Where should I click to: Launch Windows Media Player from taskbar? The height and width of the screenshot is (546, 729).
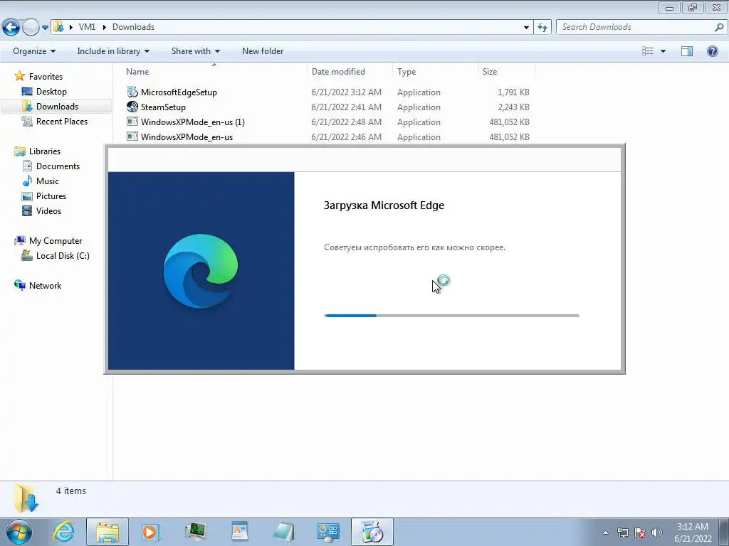click(x=150, y=532)
